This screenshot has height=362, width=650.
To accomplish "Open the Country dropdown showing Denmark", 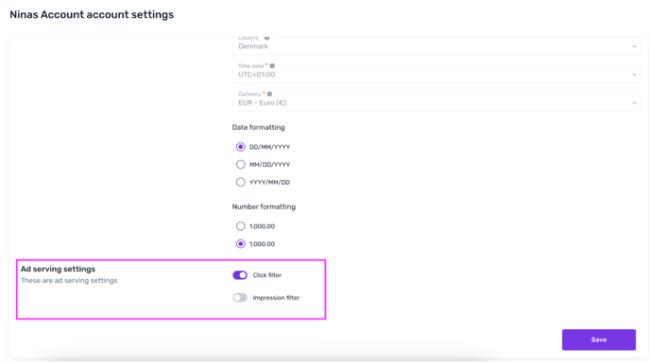I will pyautogui.click(x=436, y=46).
